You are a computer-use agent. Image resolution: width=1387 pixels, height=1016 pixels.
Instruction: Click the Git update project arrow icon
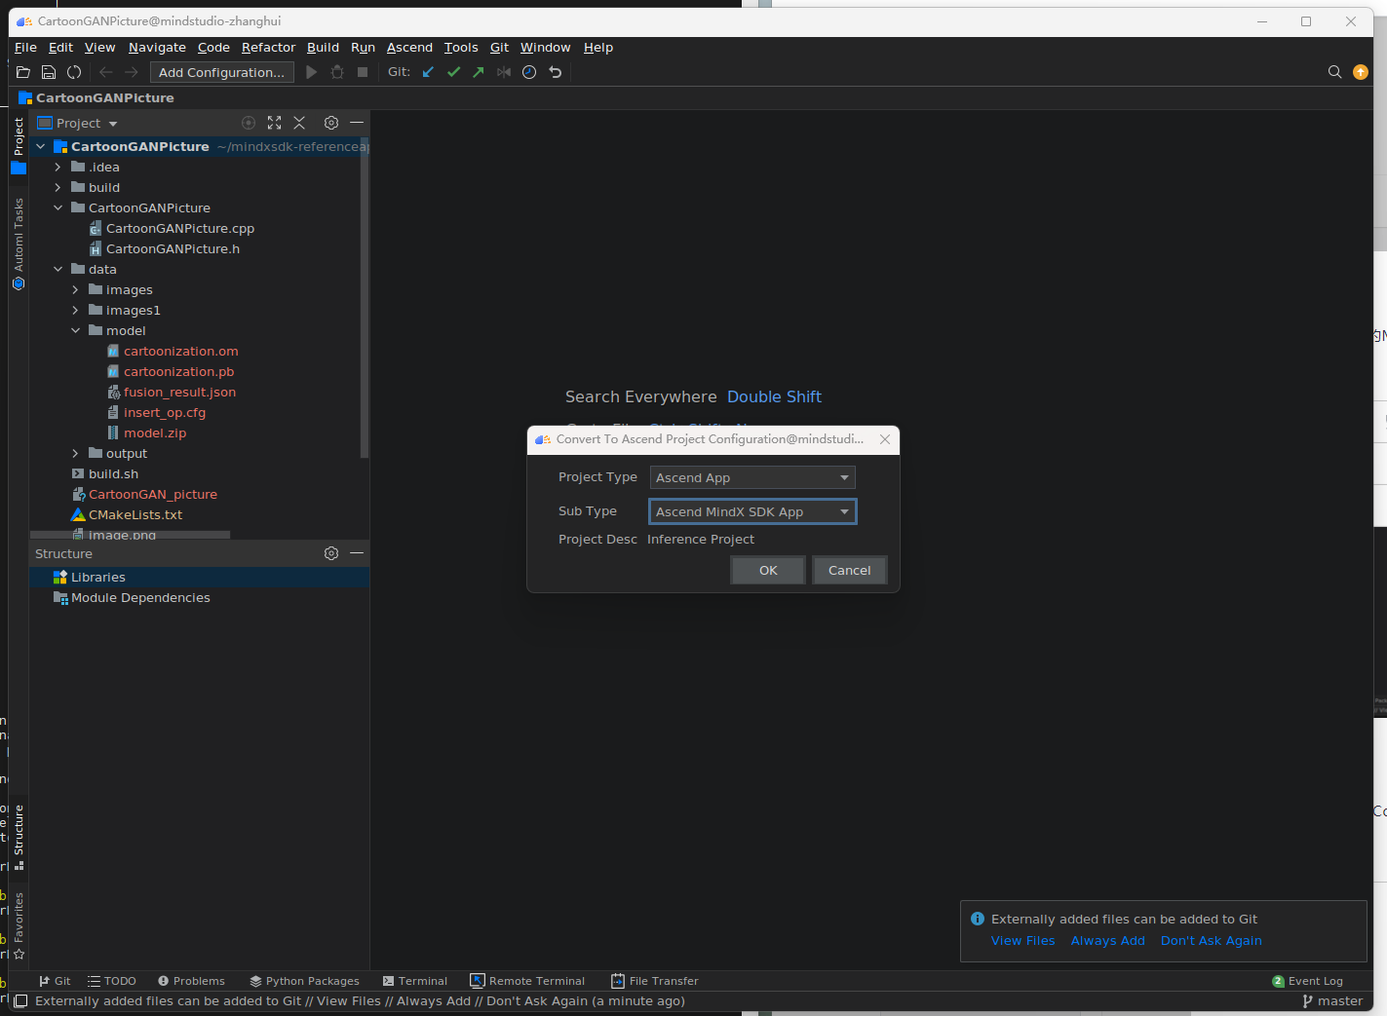click(x=428, y=72)
